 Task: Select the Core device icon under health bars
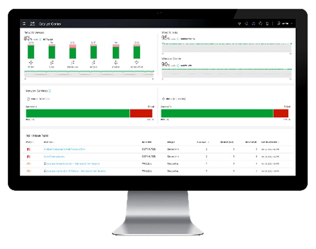[x=52, y=62]
